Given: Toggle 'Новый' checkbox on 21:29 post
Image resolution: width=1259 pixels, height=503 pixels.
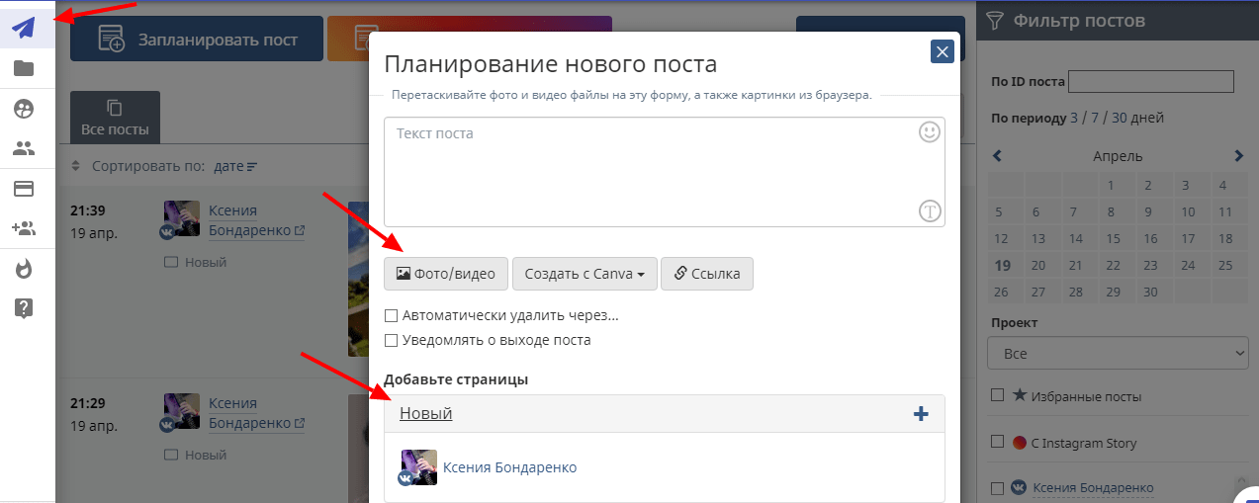Looking at the screenshot, I should [171, 456].
